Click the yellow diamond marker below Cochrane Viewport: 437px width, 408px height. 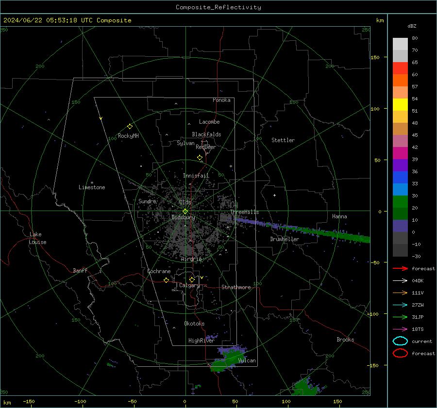point(166,280)
